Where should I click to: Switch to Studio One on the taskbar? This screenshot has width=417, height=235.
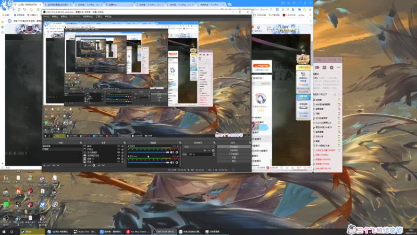[85, 231]
